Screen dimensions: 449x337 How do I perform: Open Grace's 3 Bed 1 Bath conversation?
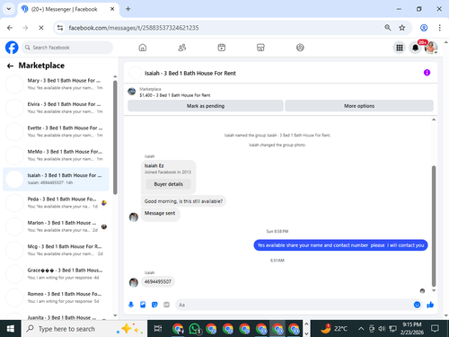point(56,273)
